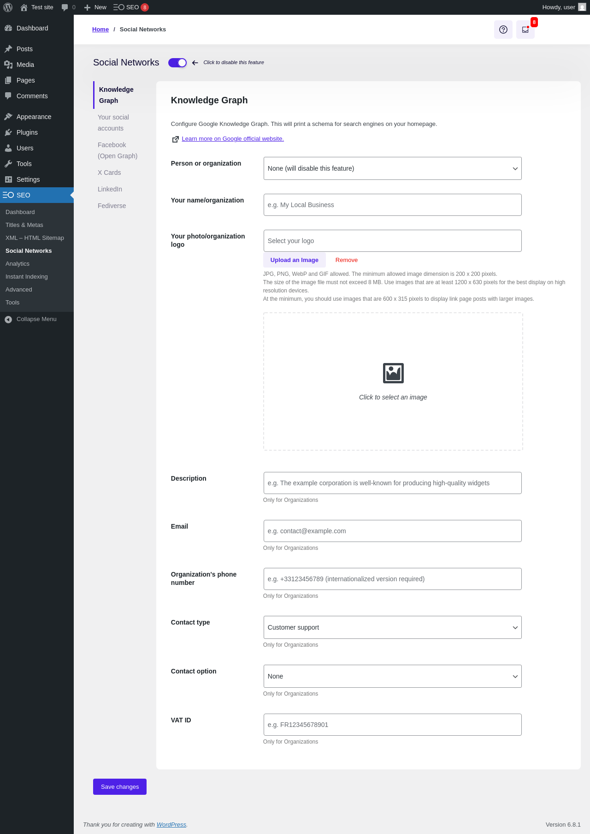Open the help question mark icon
The height and width of the screenshot is (834, 590).
pos(503,30)
